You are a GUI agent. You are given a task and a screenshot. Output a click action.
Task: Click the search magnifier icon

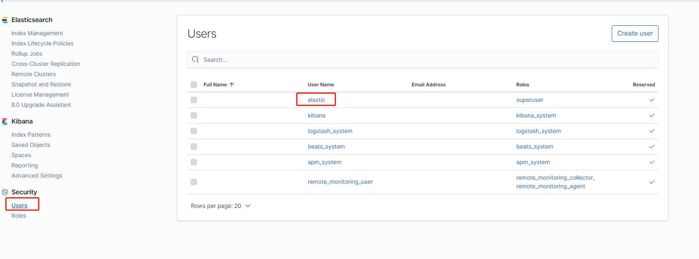click(x=195, y=60)
